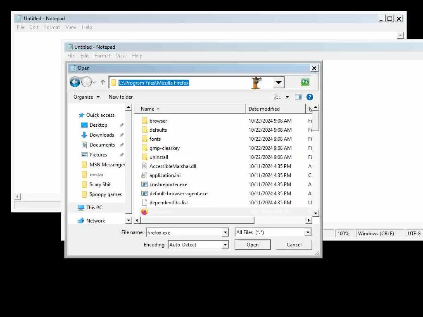Open Pictures in the navigation pane

pyautogui.click(x=94, y=155)
